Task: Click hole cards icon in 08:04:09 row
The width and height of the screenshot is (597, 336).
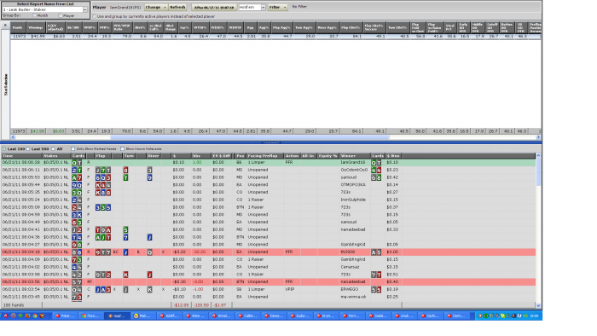Action: [77, 259]
